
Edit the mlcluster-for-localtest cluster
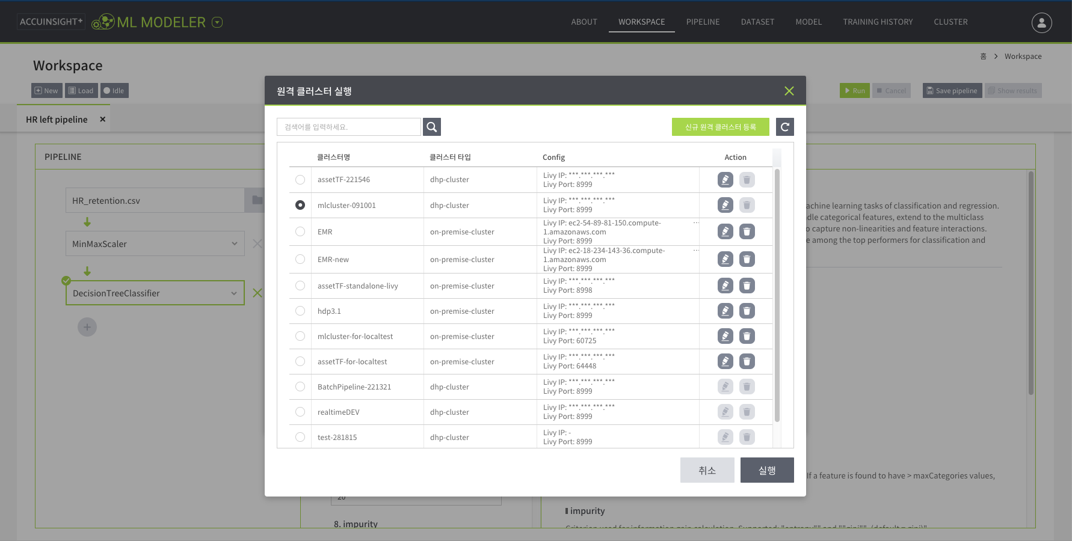click(x=725, y=336)
